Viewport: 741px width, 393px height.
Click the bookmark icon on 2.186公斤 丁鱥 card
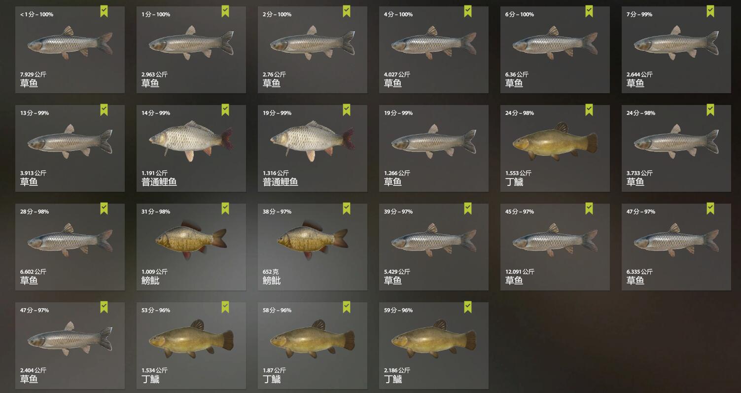point(468,307)
